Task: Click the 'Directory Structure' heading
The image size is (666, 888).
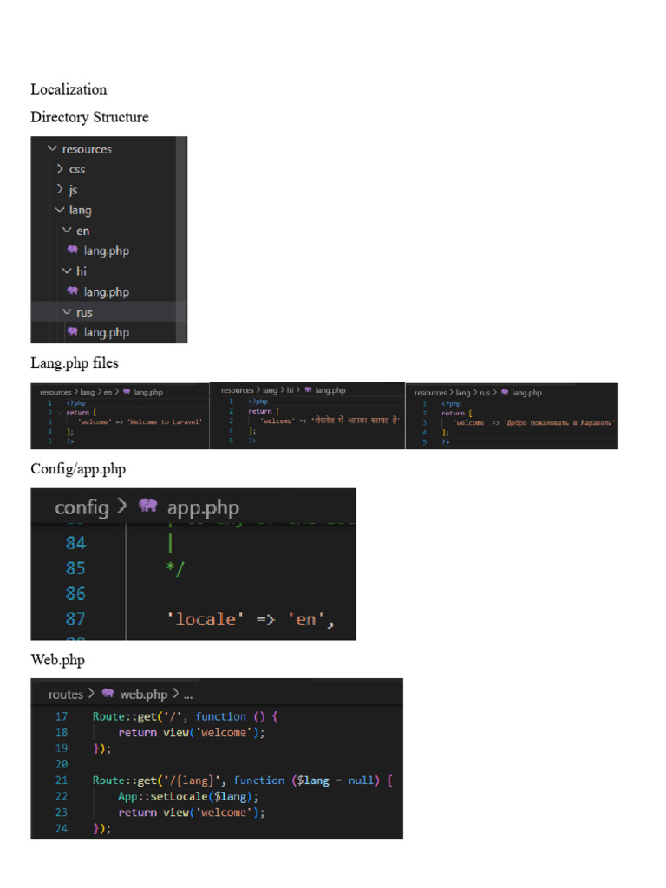Action: (x=89, y=117)
